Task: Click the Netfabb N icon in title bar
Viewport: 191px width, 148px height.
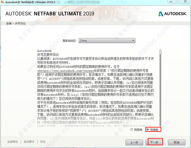Action: pos(2,2)
